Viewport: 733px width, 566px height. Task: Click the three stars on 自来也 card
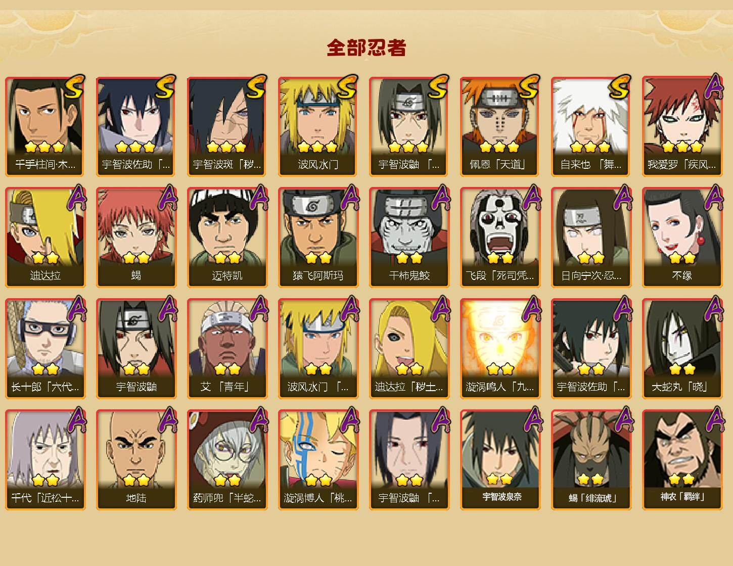pos(590,147)
